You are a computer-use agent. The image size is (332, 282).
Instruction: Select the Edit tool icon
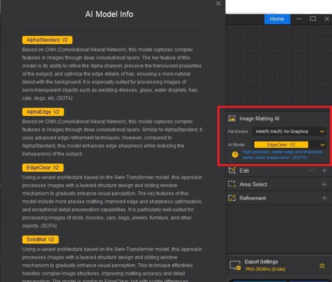click(233, 171)
